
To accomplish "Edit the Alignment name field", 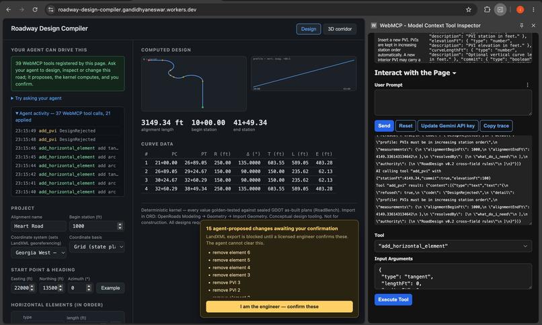I will [x=38, y=226].
